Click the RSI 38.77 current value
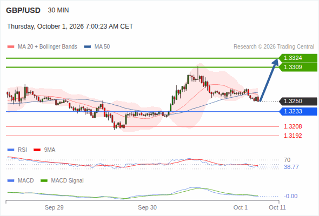The height and width of the screenshot is (216, 319). [291, 167]
